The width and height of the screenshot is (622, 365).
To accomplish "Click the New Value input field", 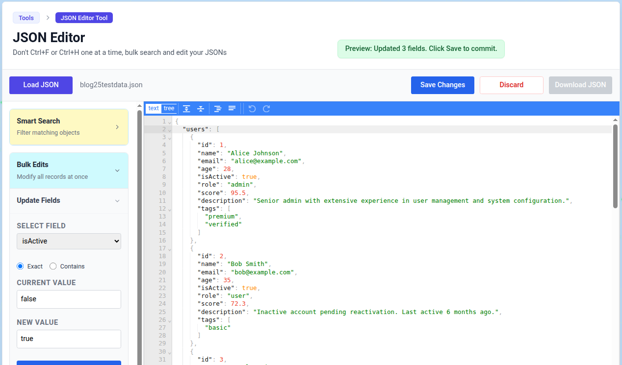I will click(69, 339).
